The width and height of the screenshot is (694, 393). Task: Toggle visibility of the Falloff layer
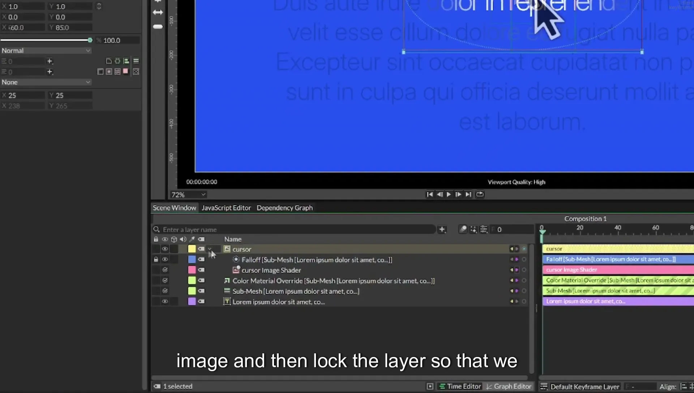165,259
